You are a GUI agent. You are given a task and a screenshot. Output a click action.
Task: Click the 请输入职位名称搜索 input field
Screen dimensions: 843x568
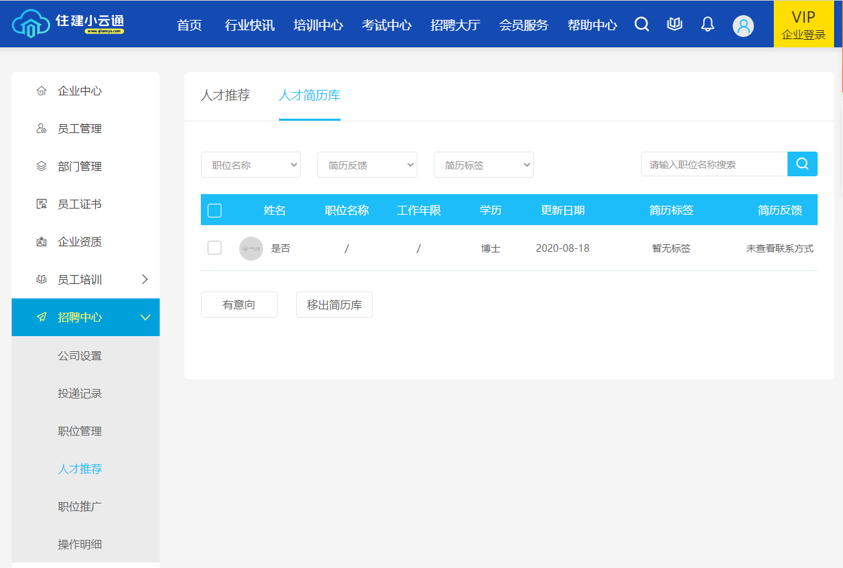coord(713,165)
